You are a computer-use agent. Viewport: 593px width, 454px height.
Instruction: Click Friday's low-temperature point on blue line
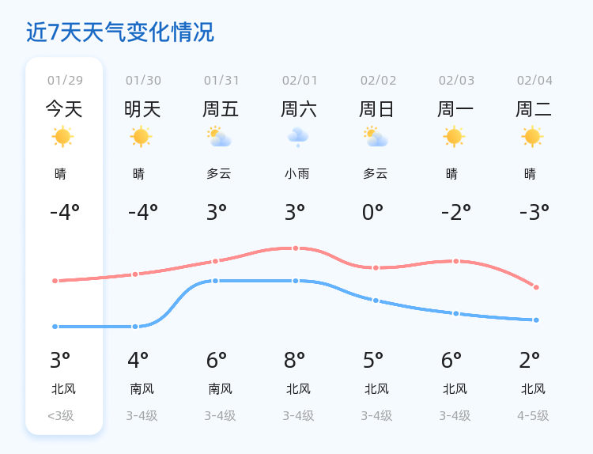click(x=215, y=281)
